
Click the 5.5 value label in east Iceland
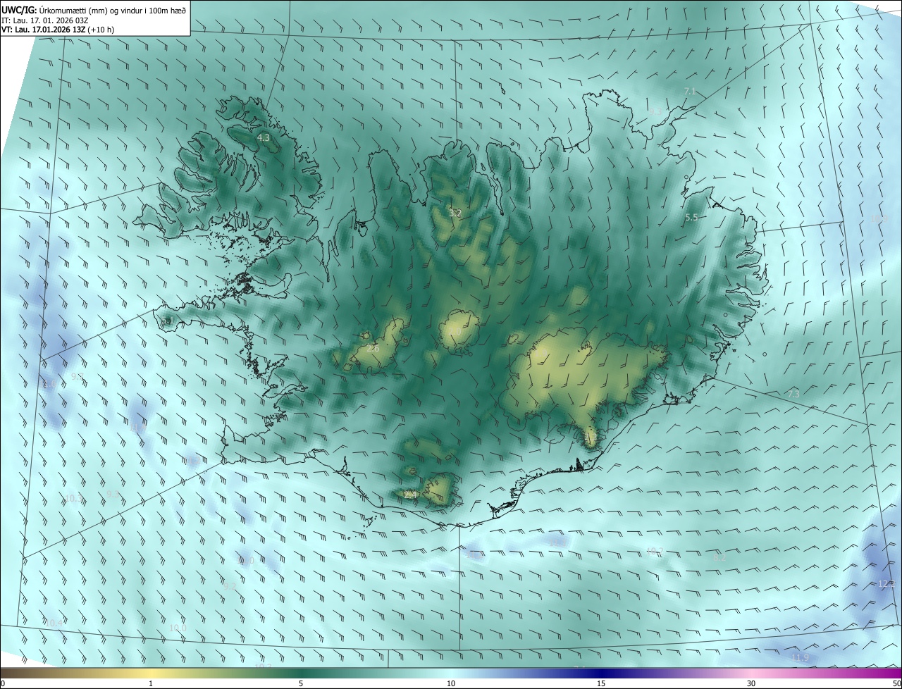pos(691,218)
